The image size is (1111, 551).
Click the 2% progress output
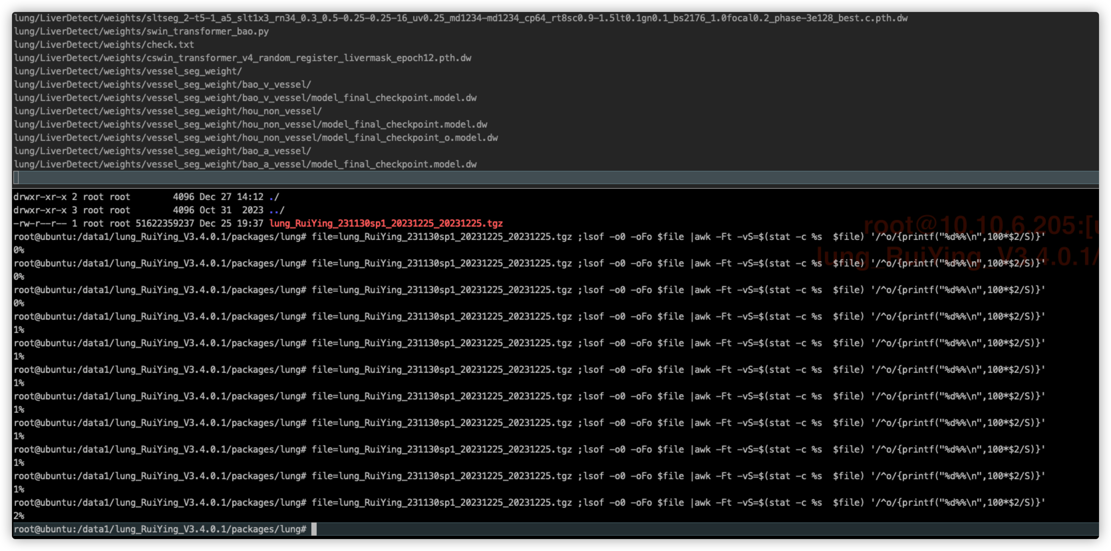[x=19, y=516]
